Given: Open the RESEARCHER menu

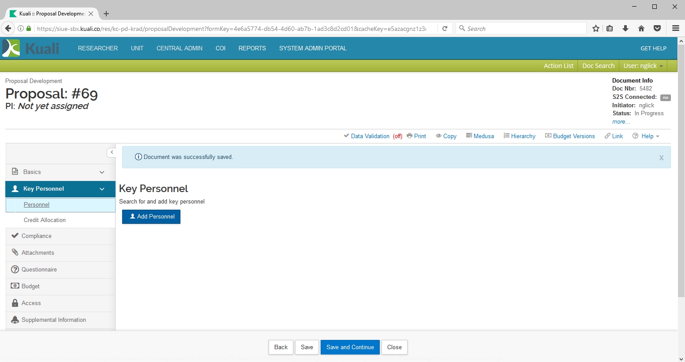Looking at the screenshot, I should click(x=98, y=48).
